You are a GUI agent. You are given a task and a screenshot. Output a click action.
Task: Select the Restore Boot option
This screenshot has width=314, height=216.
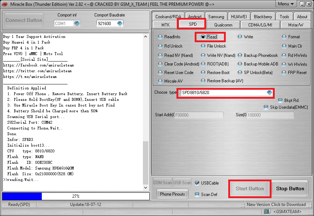[215, 73]
